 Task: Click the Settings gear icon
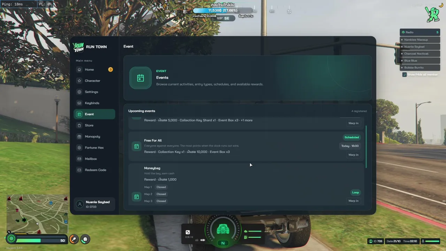click(x=79, y=92)
